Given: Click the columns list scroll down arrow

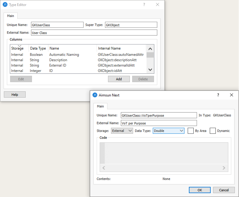Looking at the screenshot, I should point(150,70).
